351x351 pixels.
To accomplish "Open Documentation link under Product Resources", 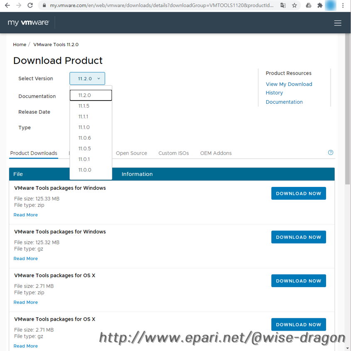I will 284,102.
